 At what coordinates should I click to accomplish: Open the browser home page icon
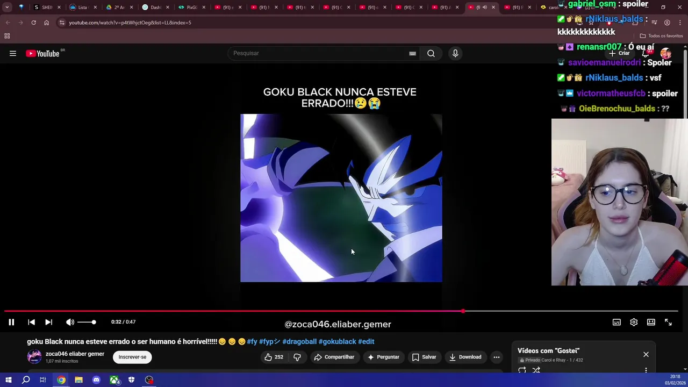(46, 23)
